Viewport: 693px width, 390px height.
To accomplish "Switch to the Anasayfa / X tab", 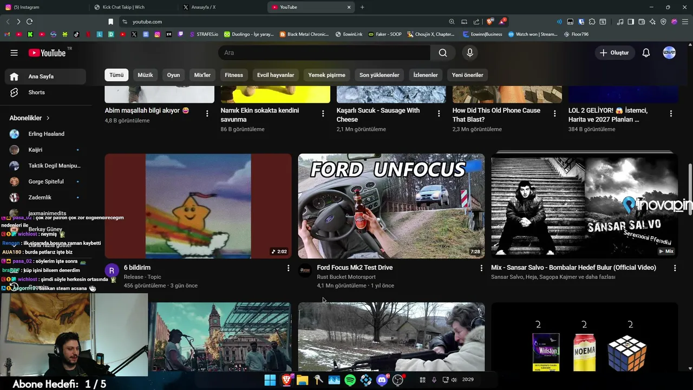I will pyautogui.click(x=222, y=7).
